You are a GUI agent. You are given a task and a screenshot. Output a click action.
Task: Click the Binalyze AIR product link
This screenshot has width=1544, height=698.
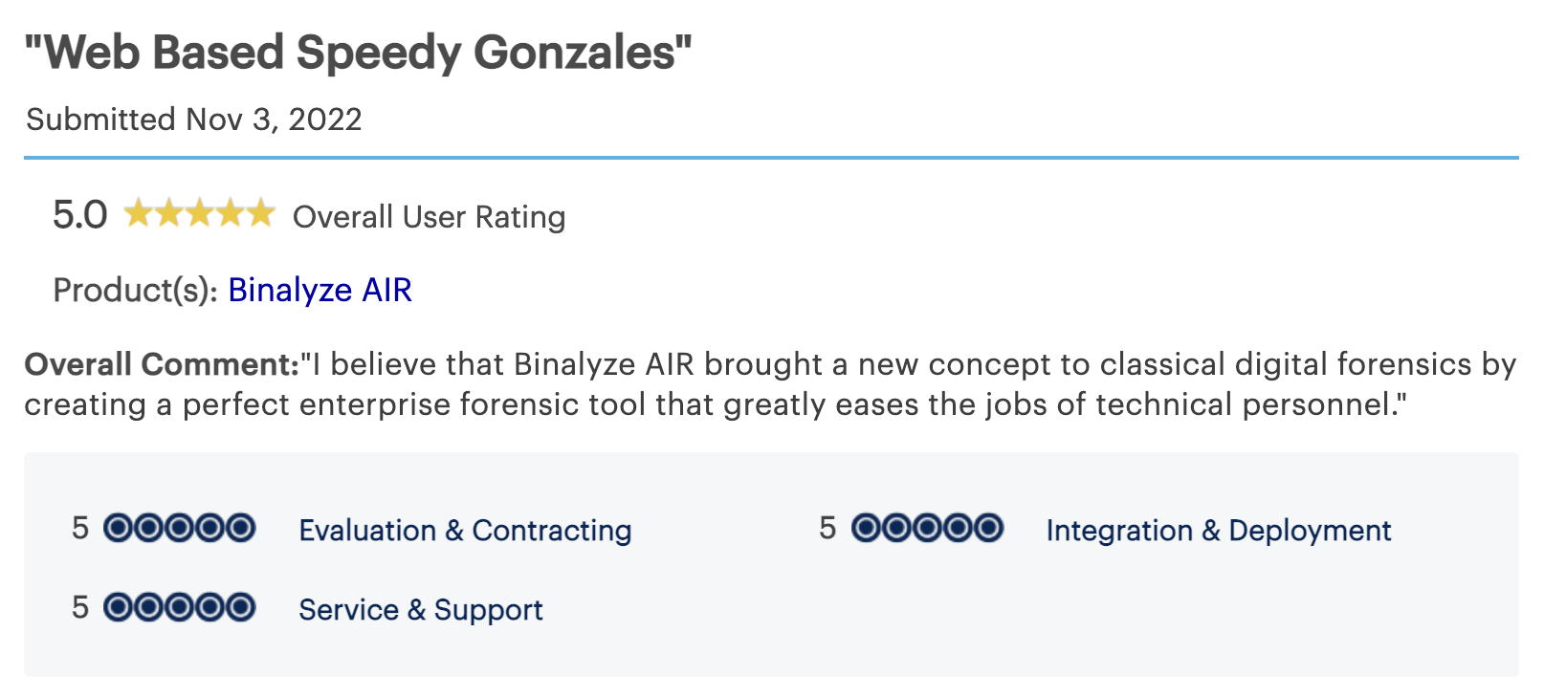(x=320, y=290)
